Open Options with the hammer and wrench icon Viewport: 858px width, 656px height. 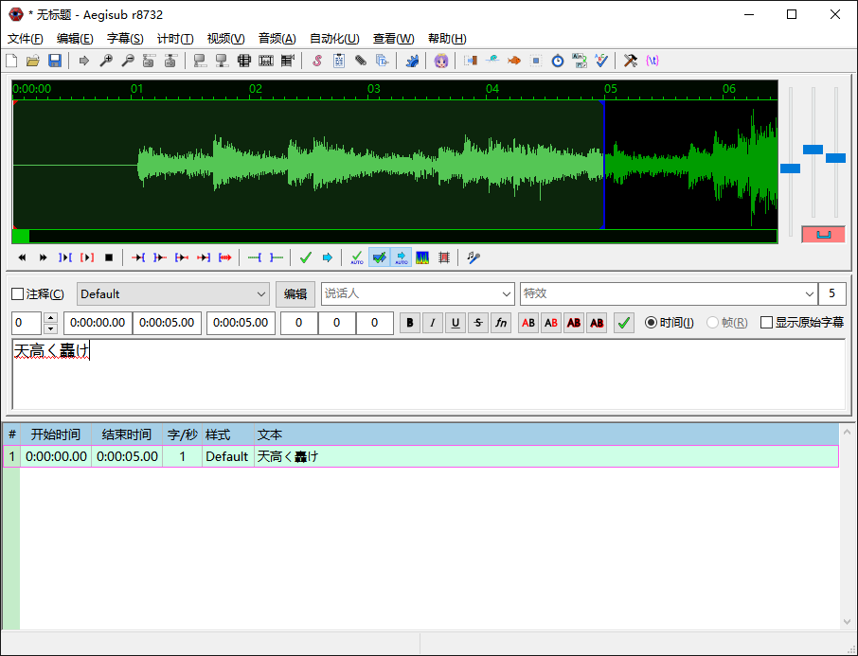pyautogui.click(x=630, y=61)
